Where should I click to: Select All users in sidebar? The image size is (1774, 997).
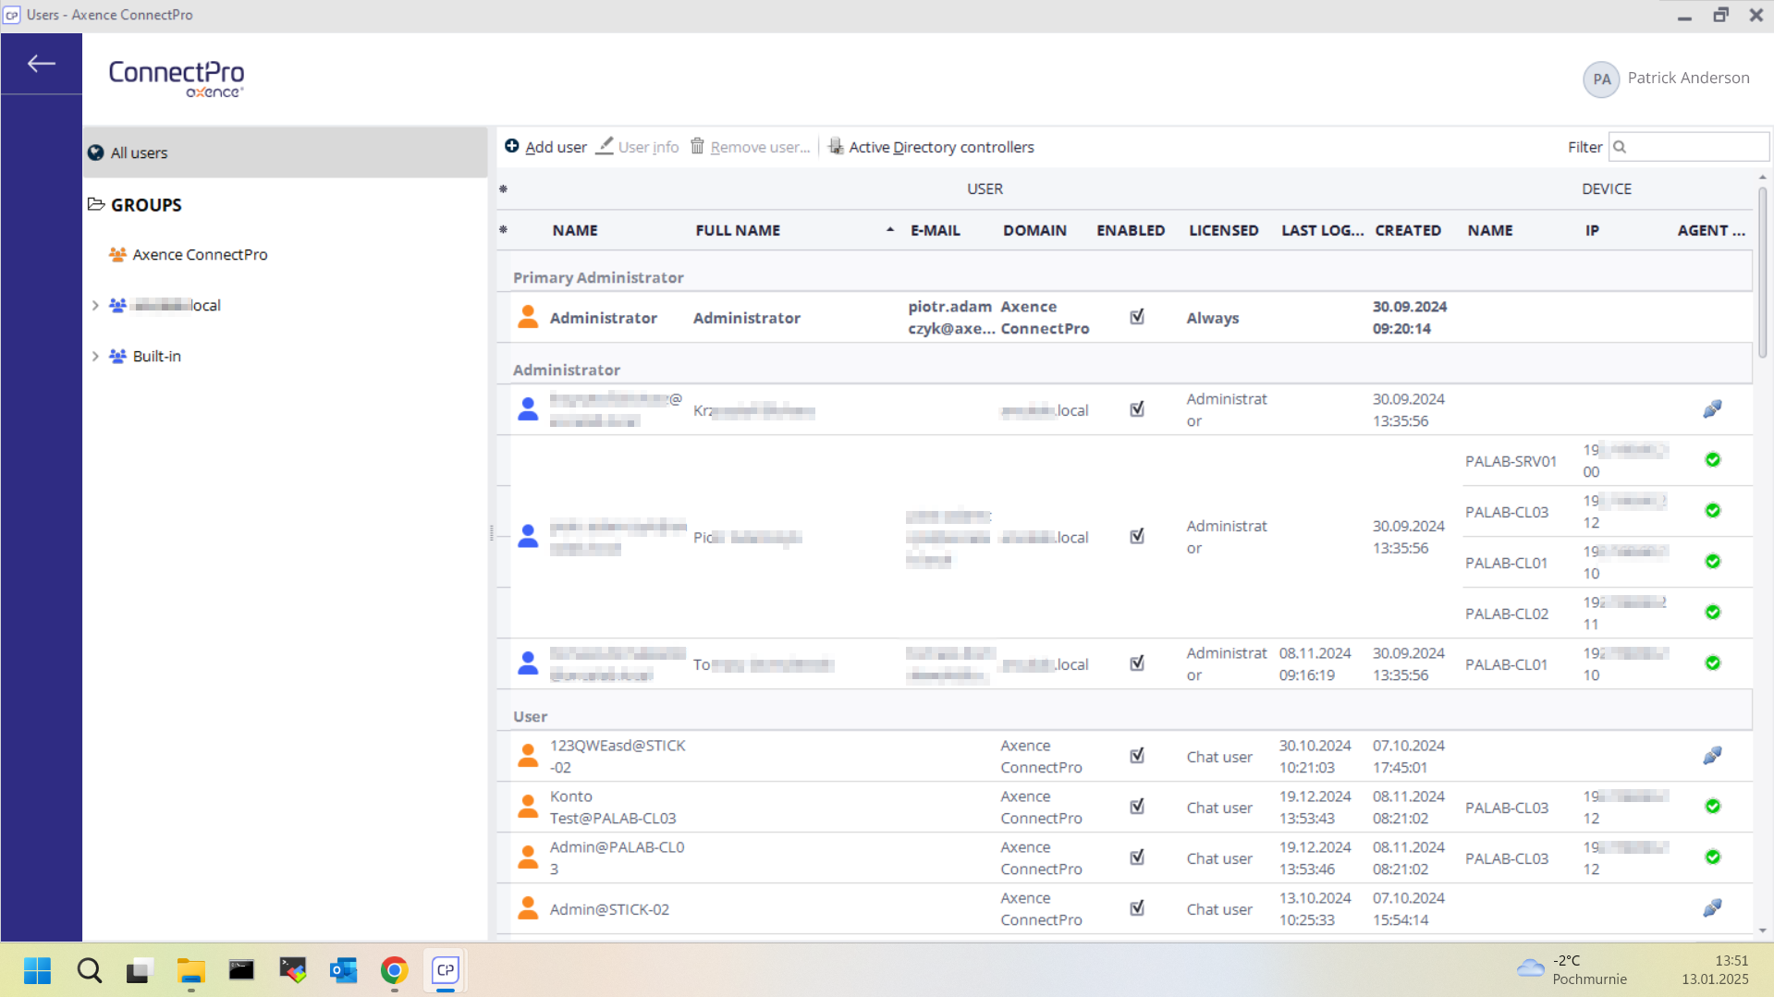click(x=285, y=152)
